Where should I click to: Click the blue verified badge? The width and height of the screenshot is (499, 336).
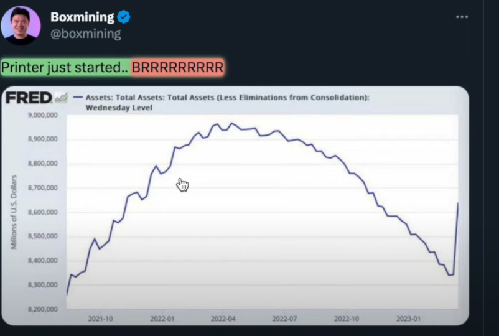coord(124,17)
